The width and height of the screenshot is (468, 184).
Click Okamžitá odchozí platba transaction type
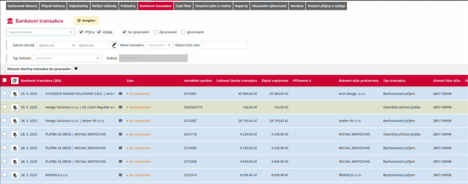pyautogui.click(x=402, y=107)
